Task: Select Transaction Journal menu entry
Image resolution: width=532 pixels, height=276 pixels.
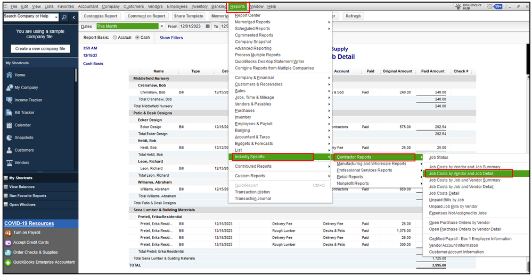Action: pos(253,199)
